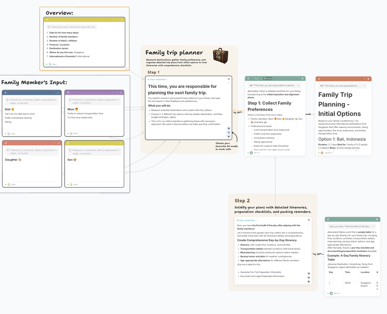Toggle the left header icon on the Dad card
This screenshot has height=314, width=387.
(6, 93)
